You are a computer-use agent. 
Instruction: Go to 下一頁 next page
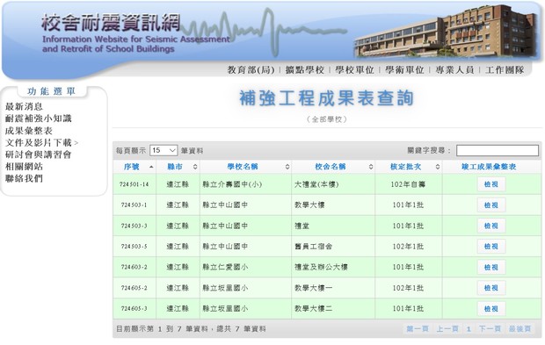click(x=490, y=328)
